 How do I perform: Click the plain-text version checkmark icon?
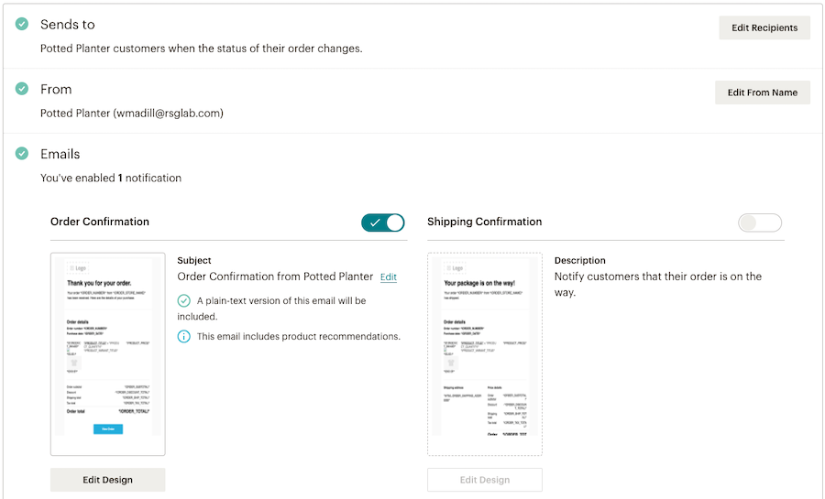click(184, 300)
